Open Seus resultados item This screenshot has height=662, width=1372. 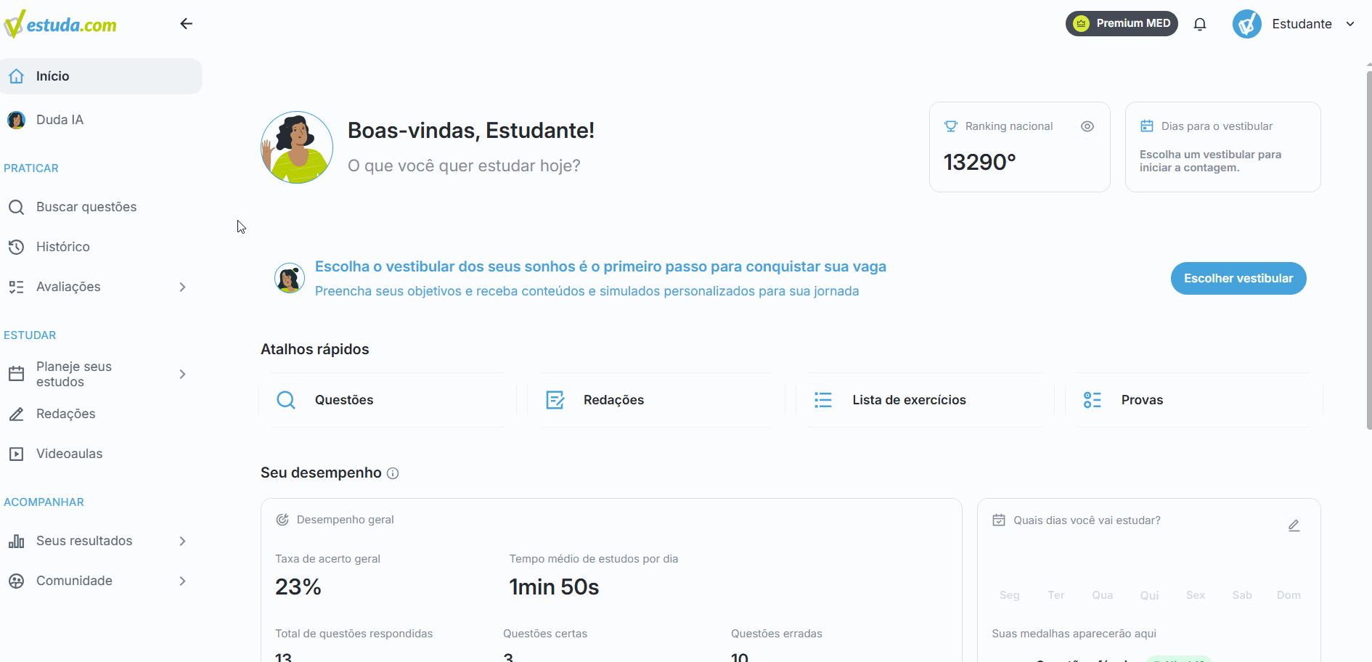pyautogui.click(x=84, y=541)
